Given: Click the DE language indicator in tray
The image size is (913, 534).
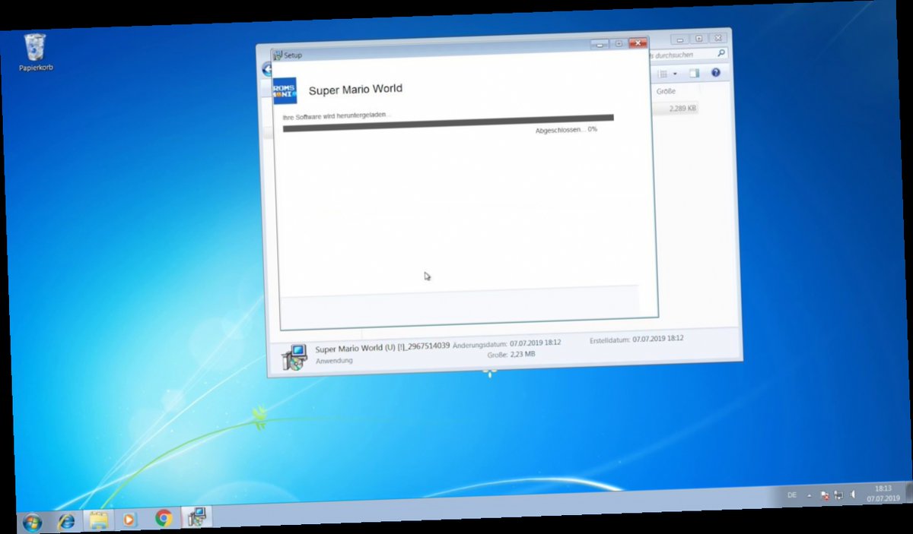Looking at the screenshot, I should click(x=792, y=495).
